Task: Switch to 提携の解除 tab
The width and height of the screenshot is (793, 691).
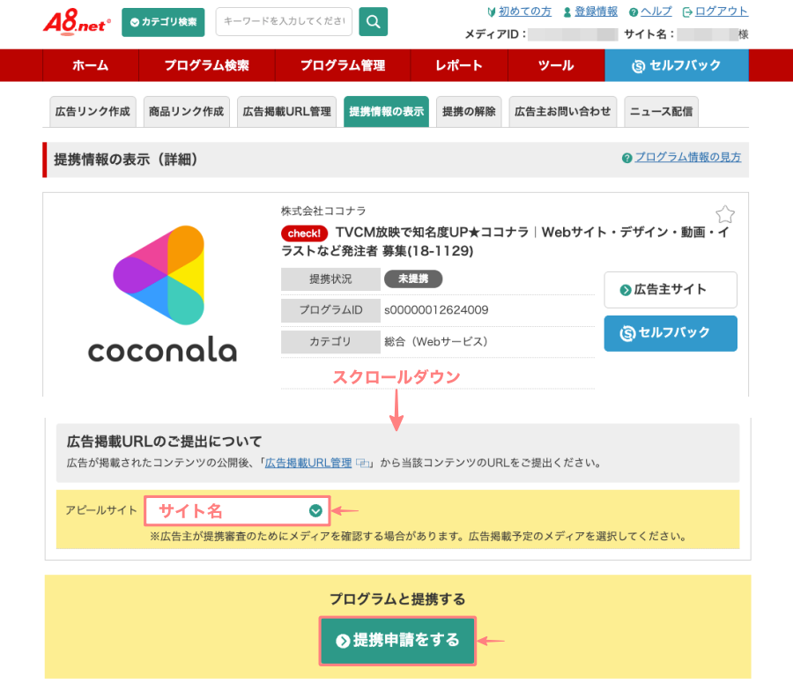Action: coord(469,112)
